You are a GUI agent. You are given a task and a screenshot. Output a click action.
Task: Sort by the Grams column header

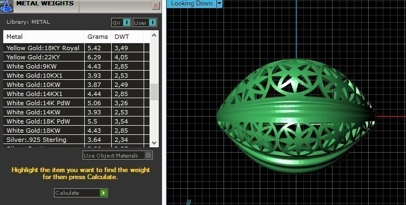pyautogui.click(x=98, y=37)
